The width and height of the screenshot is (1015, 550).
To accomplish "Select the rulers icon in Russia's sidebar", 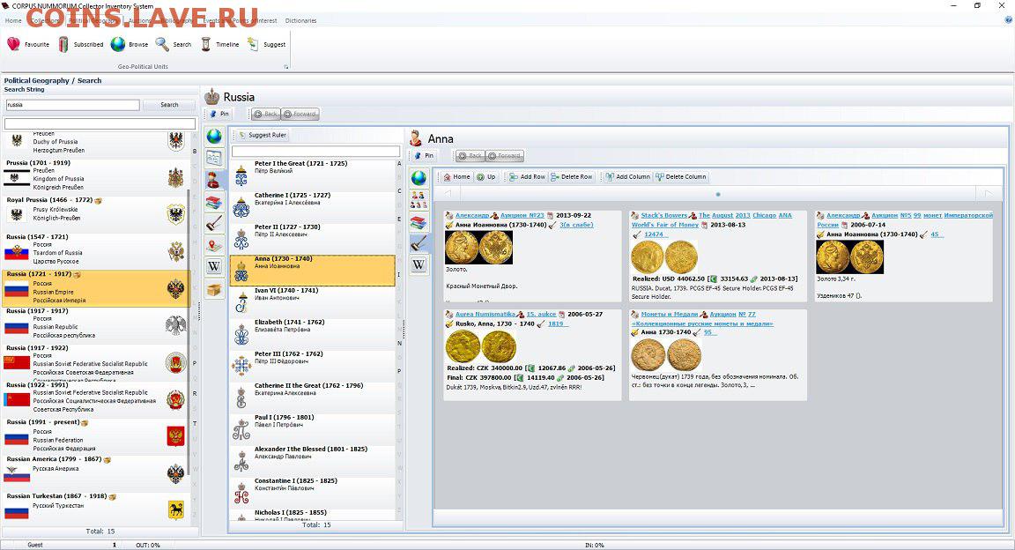I will 214,180.
